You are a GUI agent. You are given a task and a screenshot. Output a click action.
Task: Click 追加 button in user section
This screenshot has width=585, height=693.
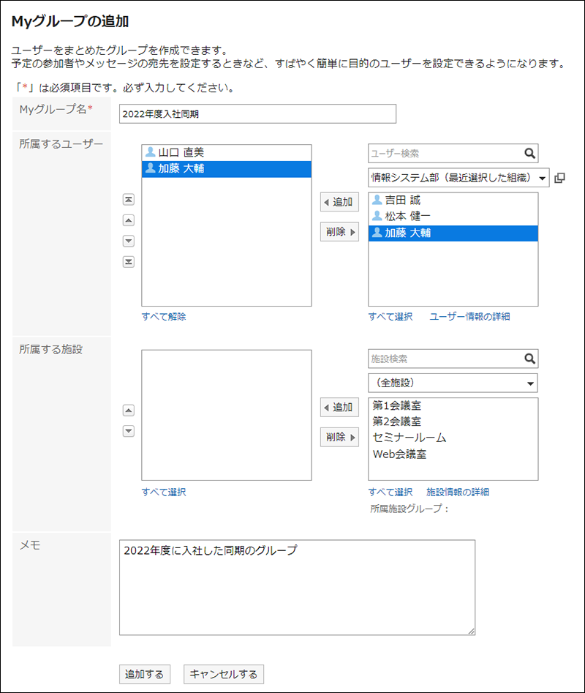click(339, 202)
